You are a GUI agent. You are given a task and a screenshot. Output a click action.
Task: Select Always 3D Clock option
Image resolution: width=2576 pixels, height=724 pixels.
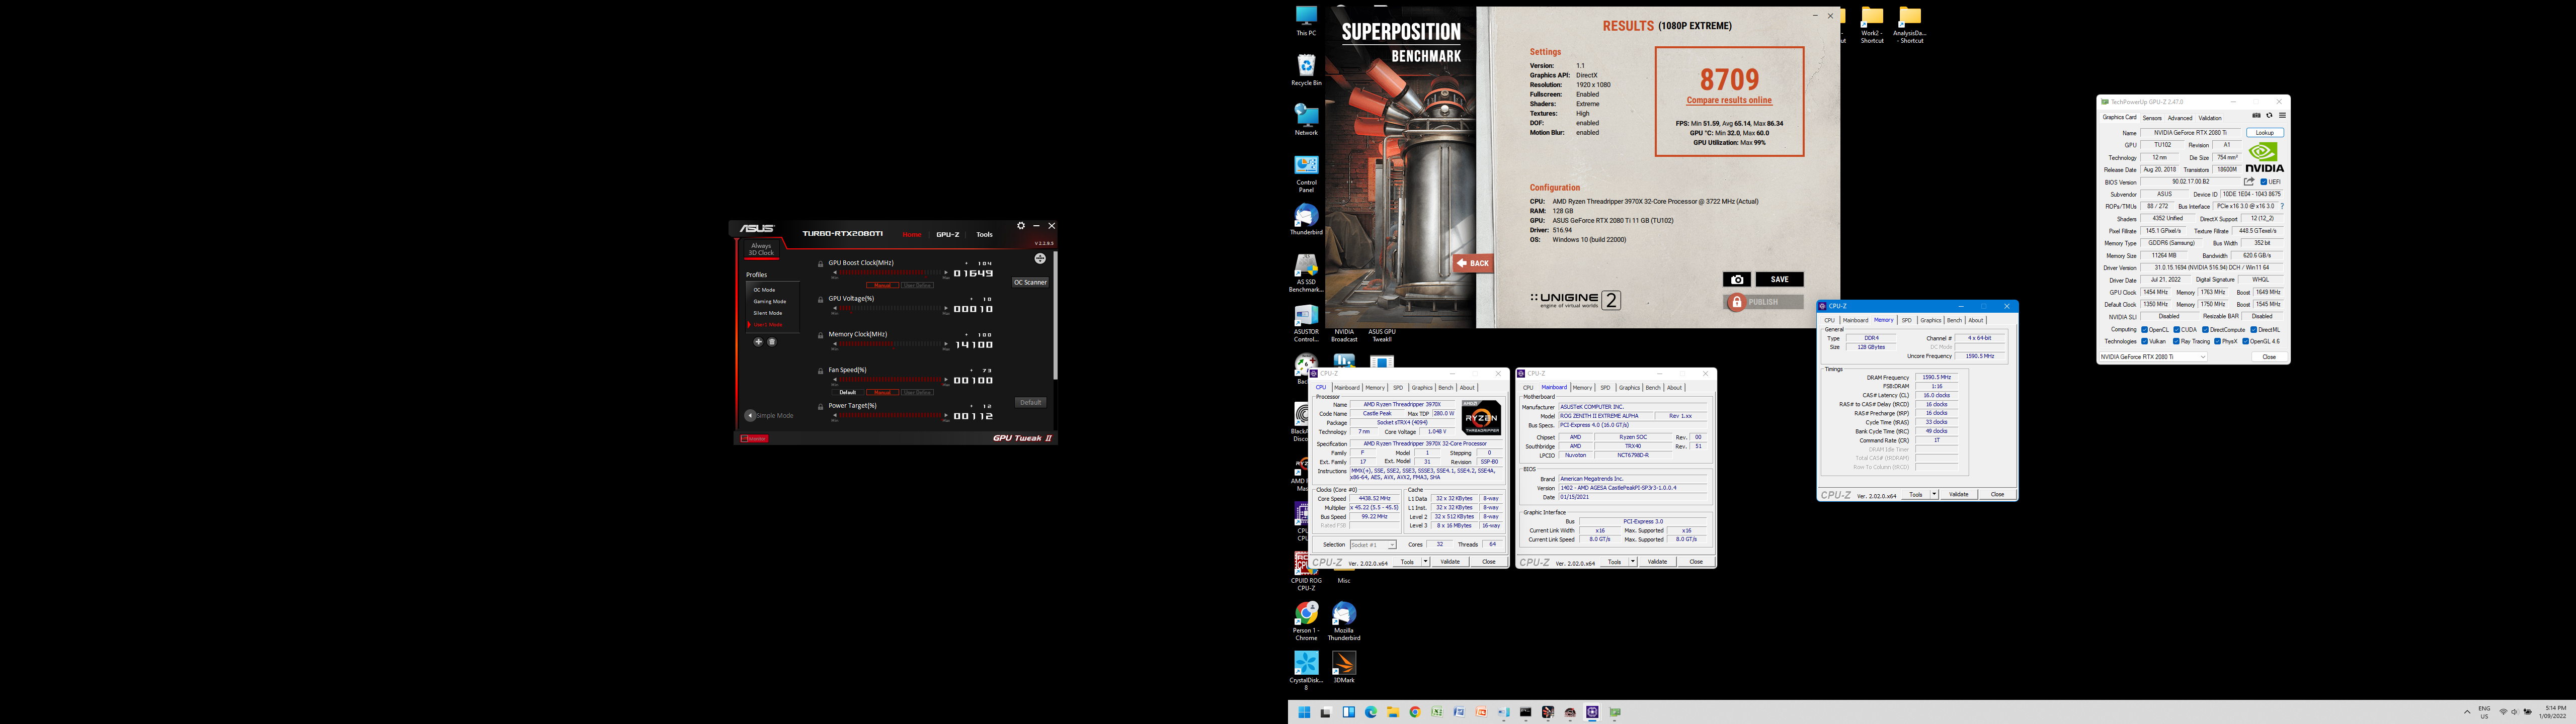762,249
